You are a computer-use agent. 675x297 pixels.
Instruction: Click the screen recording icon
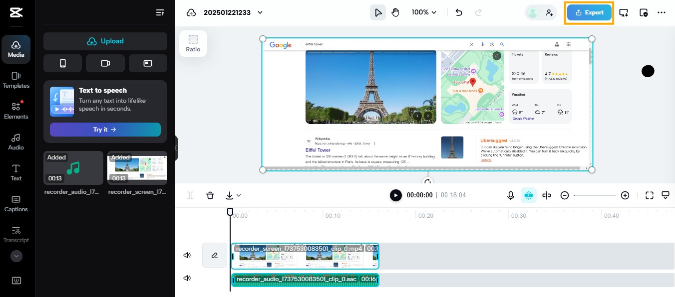(148, 63)
